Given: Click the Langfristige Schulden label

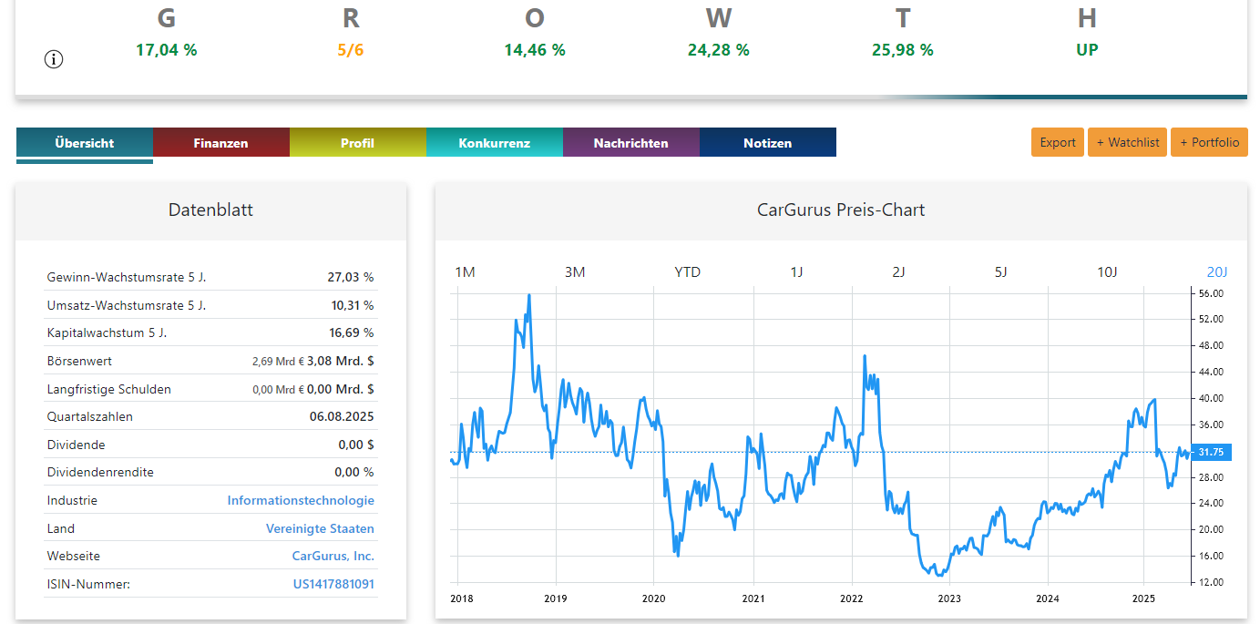Looking at the screenshot, I should point(109,389).
